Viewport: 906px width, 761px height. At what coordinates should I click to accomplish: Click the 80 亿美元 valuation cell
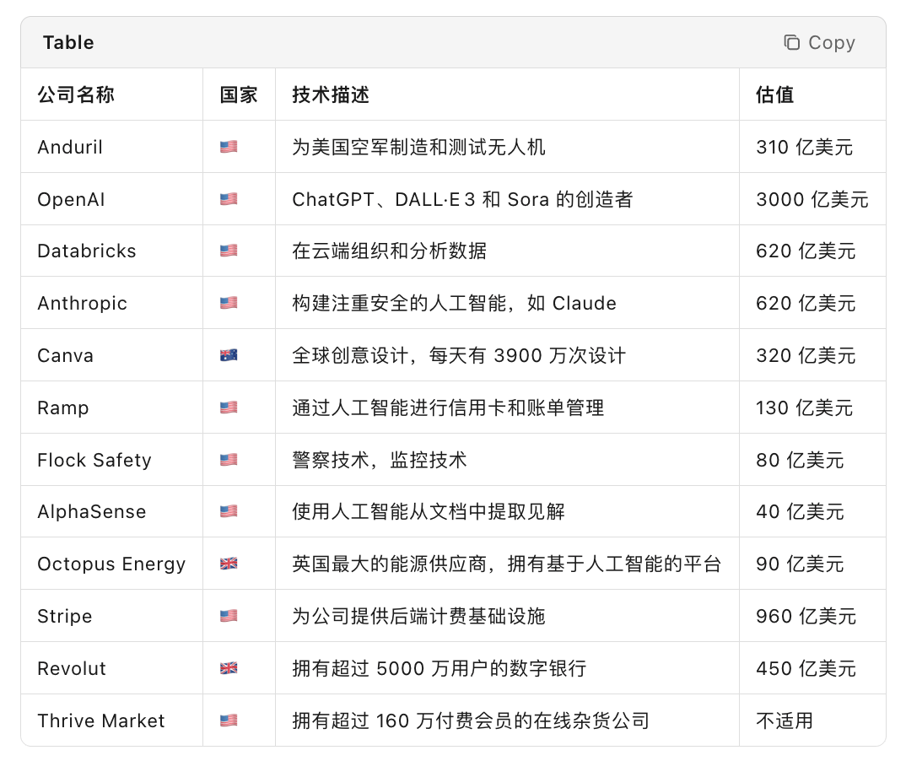coord(812,460)
